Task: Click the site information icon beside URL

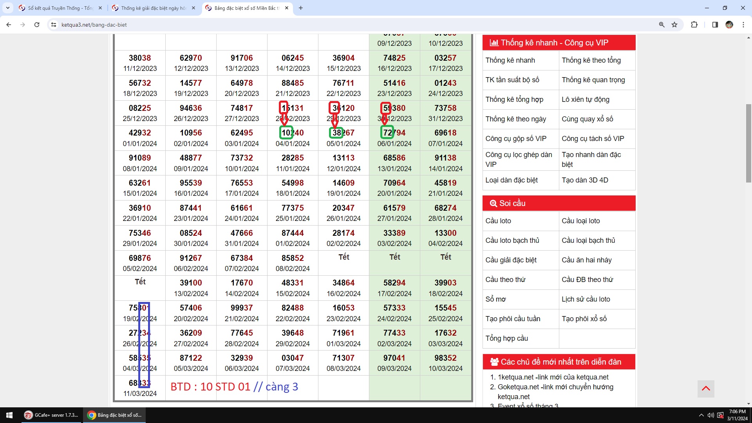Action: tap(54, 25)
